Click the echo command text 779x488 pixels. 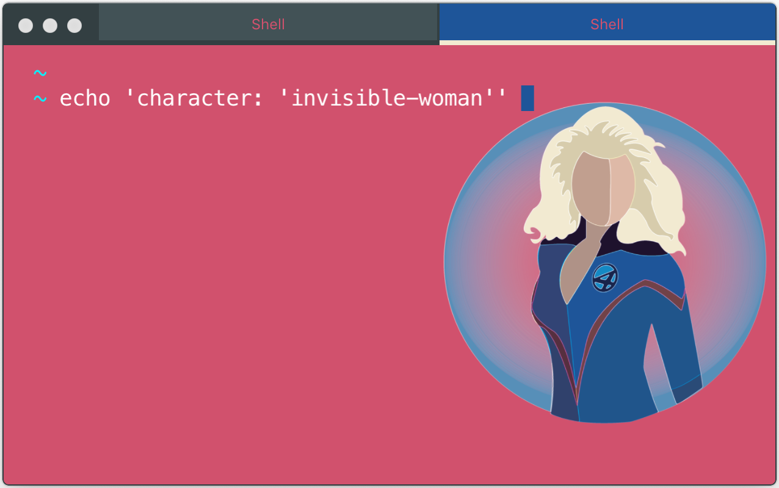pyautogui.click(x=85, y=98)
